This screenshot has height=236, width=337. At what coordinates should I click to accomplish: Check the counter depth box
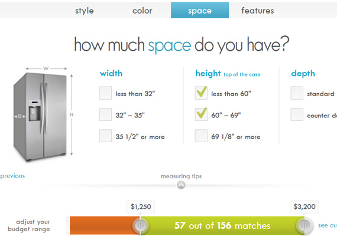[x=297, y=114]
